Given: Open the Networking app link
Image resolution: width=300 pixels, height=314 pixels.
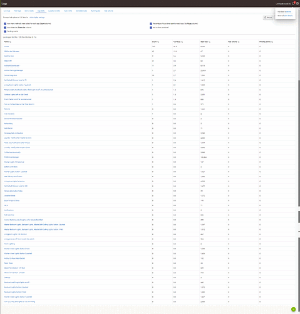Looking at the screenshot, I should pos(8,124).
